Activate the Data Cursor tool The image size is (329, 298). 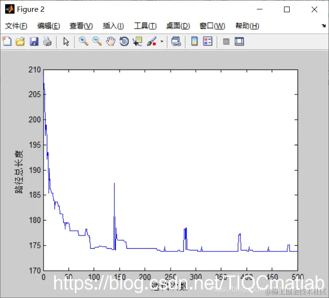(x=138, y=41)
